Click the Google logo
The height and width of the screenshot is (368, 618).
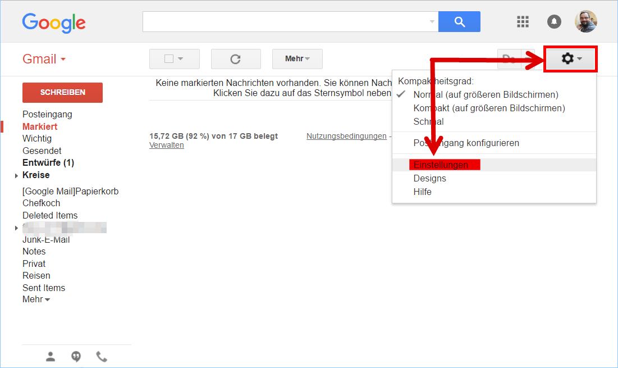click(x=53, y=22)
